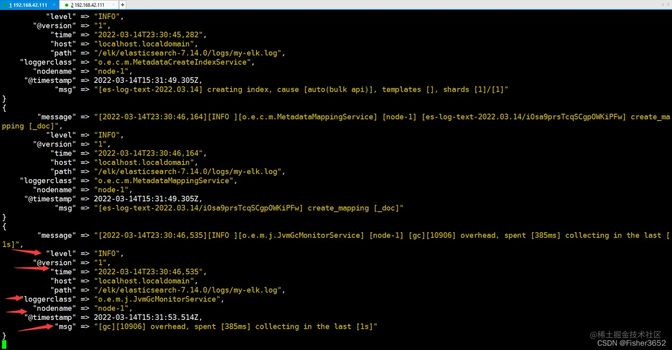Select loggerclass value "o.e.m.j.JvmGcMonitorService"
Image resolution: width=672 pixels, height=350 pixels.
coord(158,299)
